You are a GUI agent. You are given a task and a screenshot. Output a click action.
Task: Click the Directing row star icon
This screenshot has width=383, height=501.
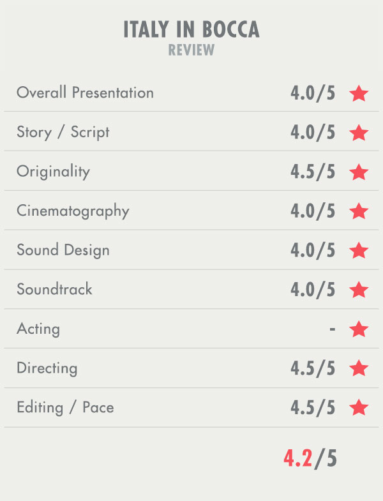359,368
